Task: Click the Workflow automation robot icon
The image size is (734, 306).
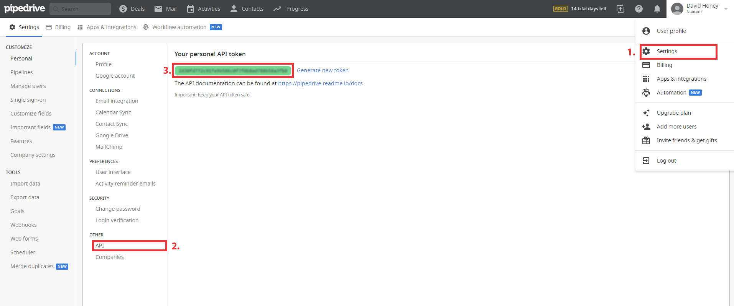Action: click(x=146, y=27)
